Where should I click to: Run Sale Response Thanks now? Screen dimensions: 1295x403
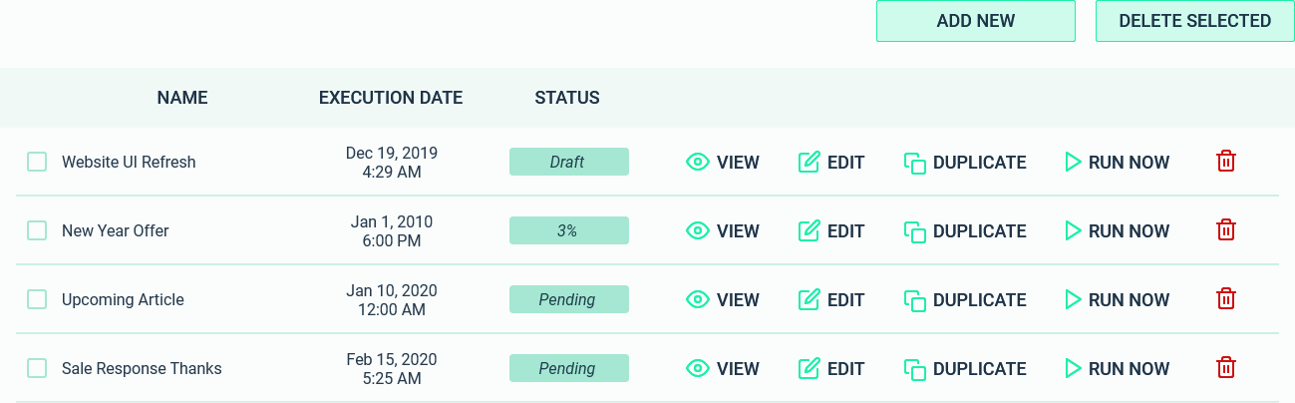[1117, 368]
